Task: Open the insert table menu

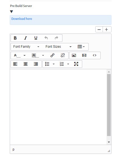Action: click(81, 47)
